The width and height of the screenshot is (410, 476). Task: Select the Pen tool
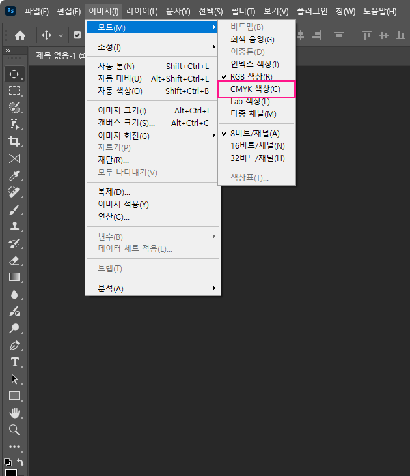pos(14,345)
